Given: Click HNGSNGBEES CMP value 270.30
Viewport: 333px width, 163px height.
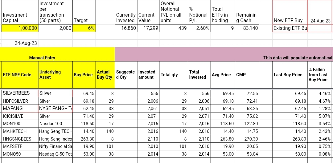Looking at the screenshot, I should click(x=247, y=139).
